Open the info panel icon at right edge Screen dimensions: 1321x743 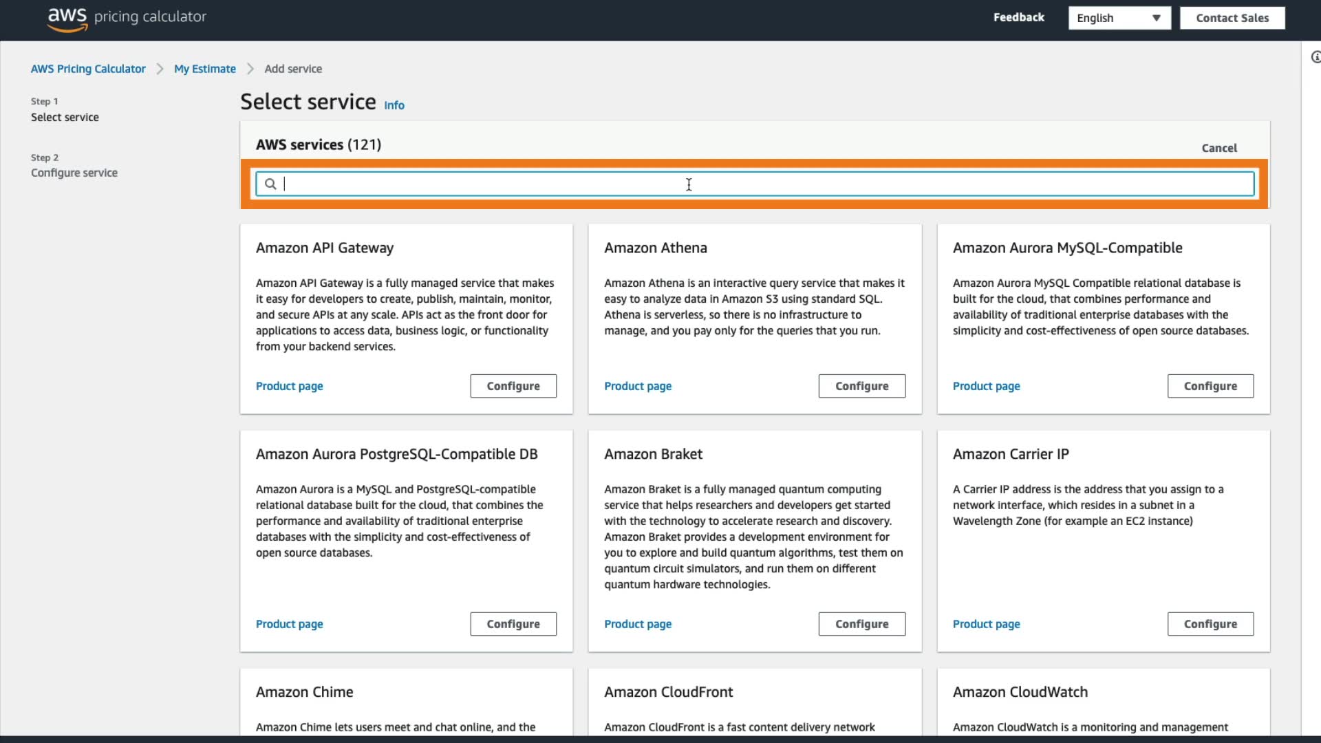(1315, 57)
